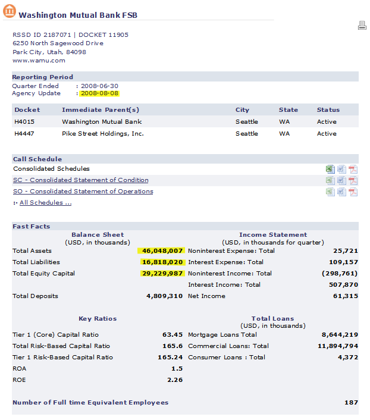Click the Immediate Parent(s) column header
The height and width of the screenshot is (420, 370).
[101, 110]
